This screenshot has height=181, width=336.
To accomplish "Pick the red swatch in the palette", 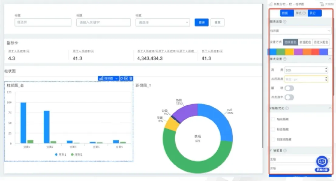I will [x=315, y=52].
